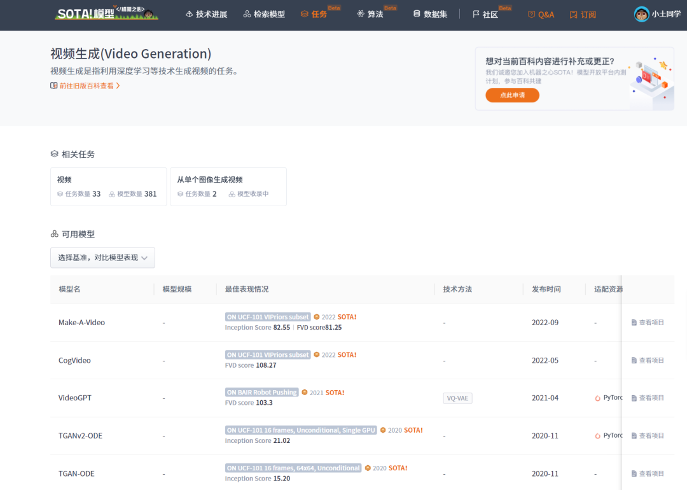Open the 从单个图像生成视频 task card
The image size is (687, 490).
tap(228, 186)
